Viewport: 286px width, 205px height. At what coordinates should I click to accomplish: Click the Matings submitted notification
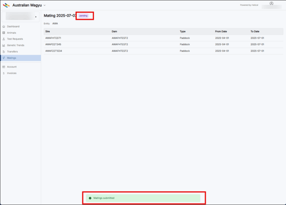coord(143,198)
